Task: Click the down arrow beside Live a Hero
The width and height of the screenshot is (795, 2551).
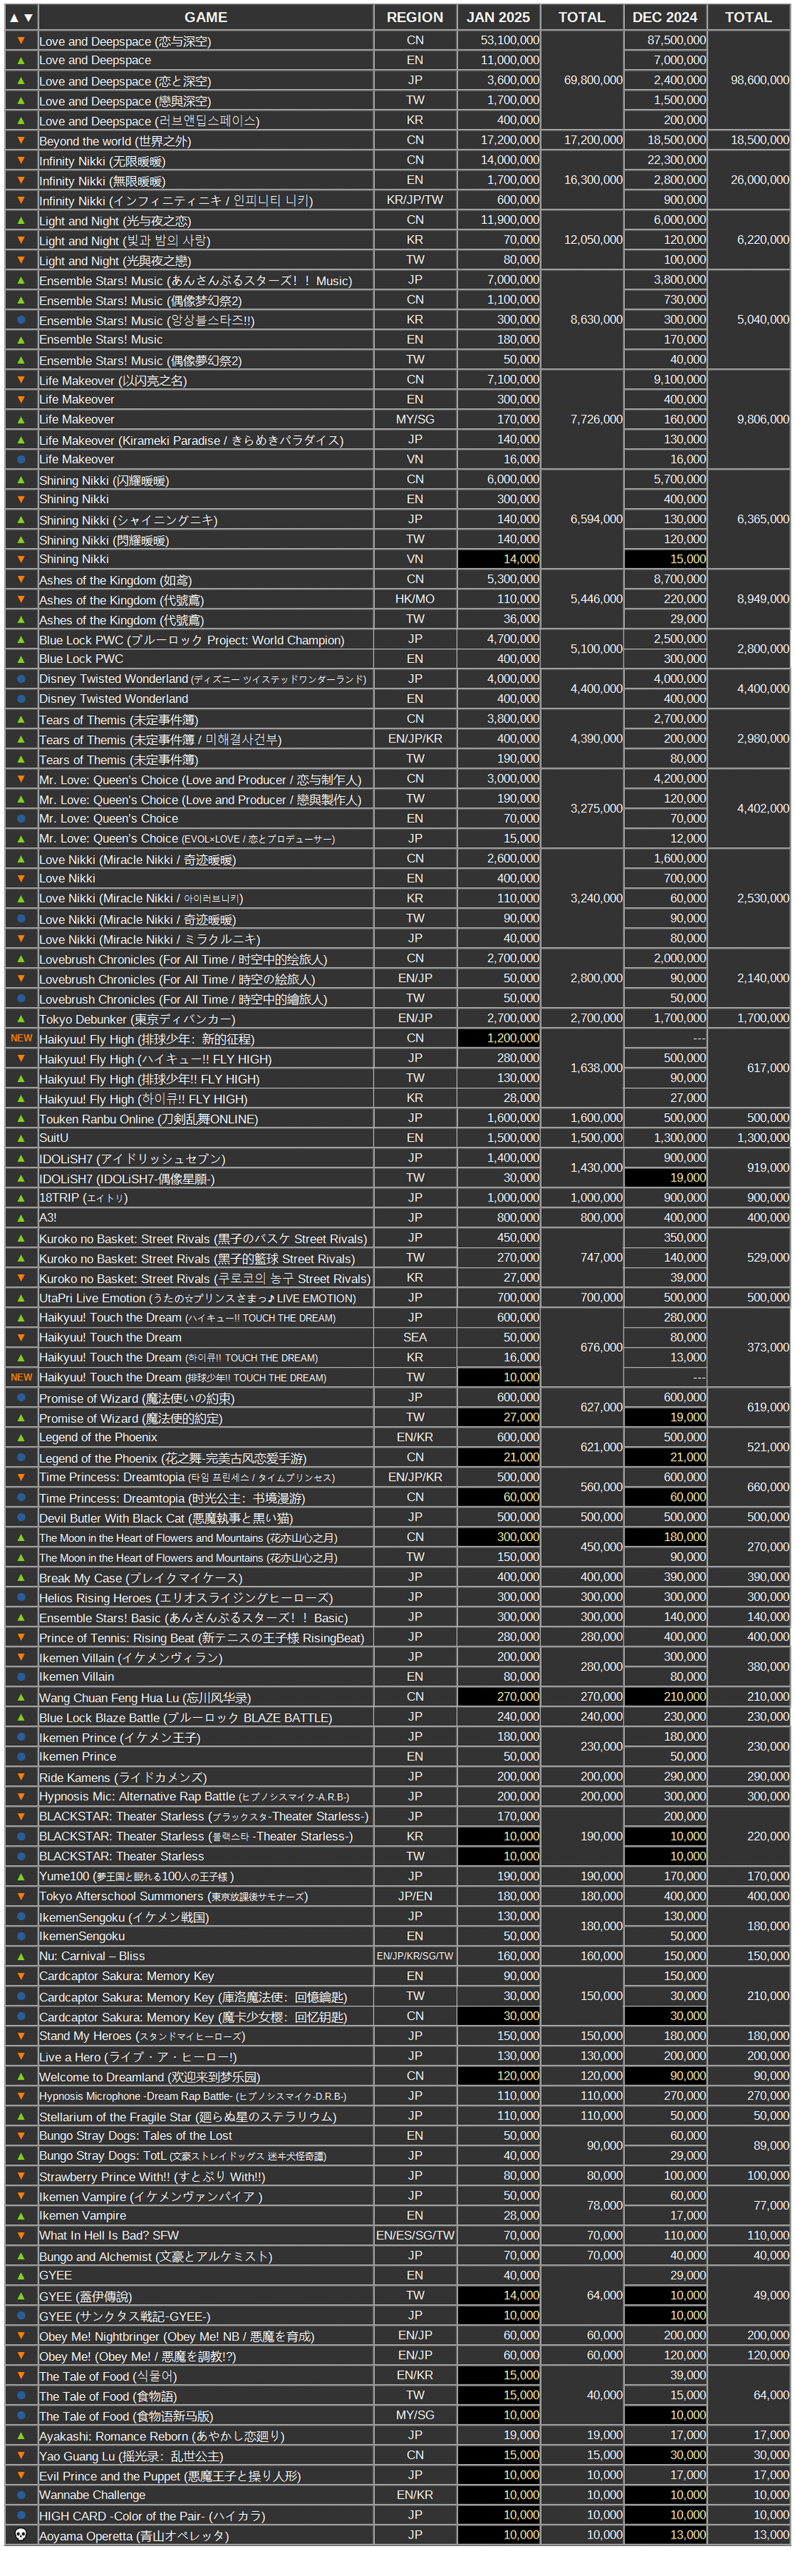Action: pos(21,2056)
